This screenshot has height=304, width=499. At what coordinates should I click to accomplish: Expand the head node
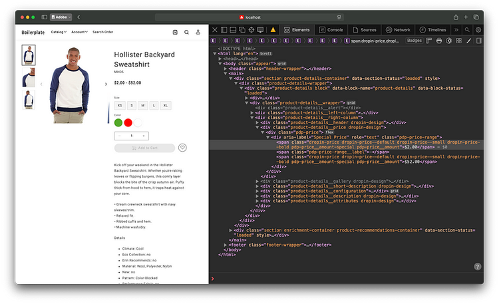click(x=220, y=59)
